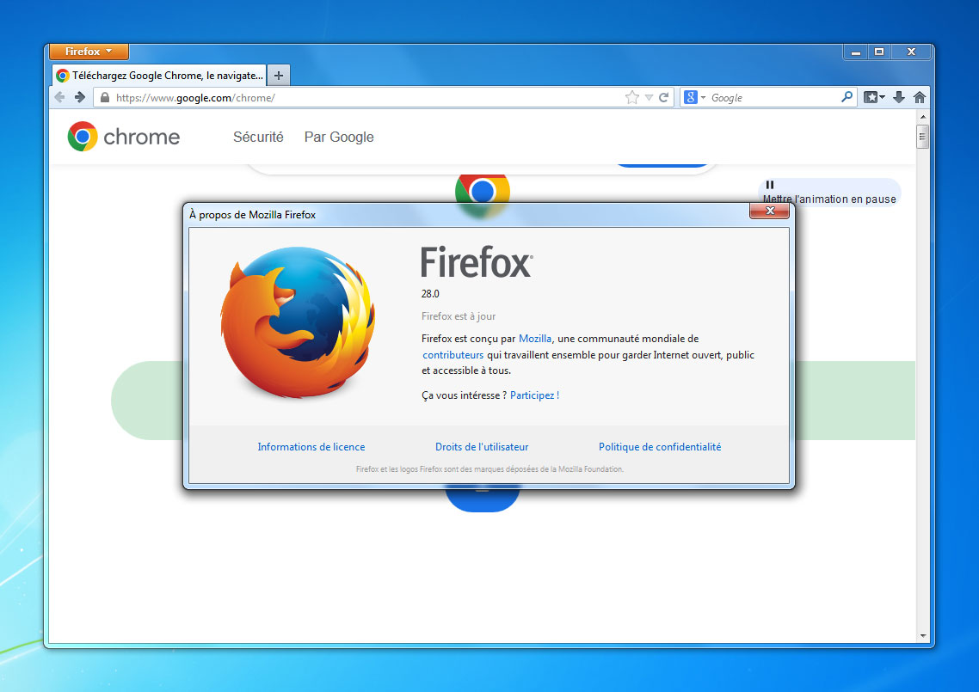Go forward using the forward arrow
The image size is (979, 692).
coord(80,97)
